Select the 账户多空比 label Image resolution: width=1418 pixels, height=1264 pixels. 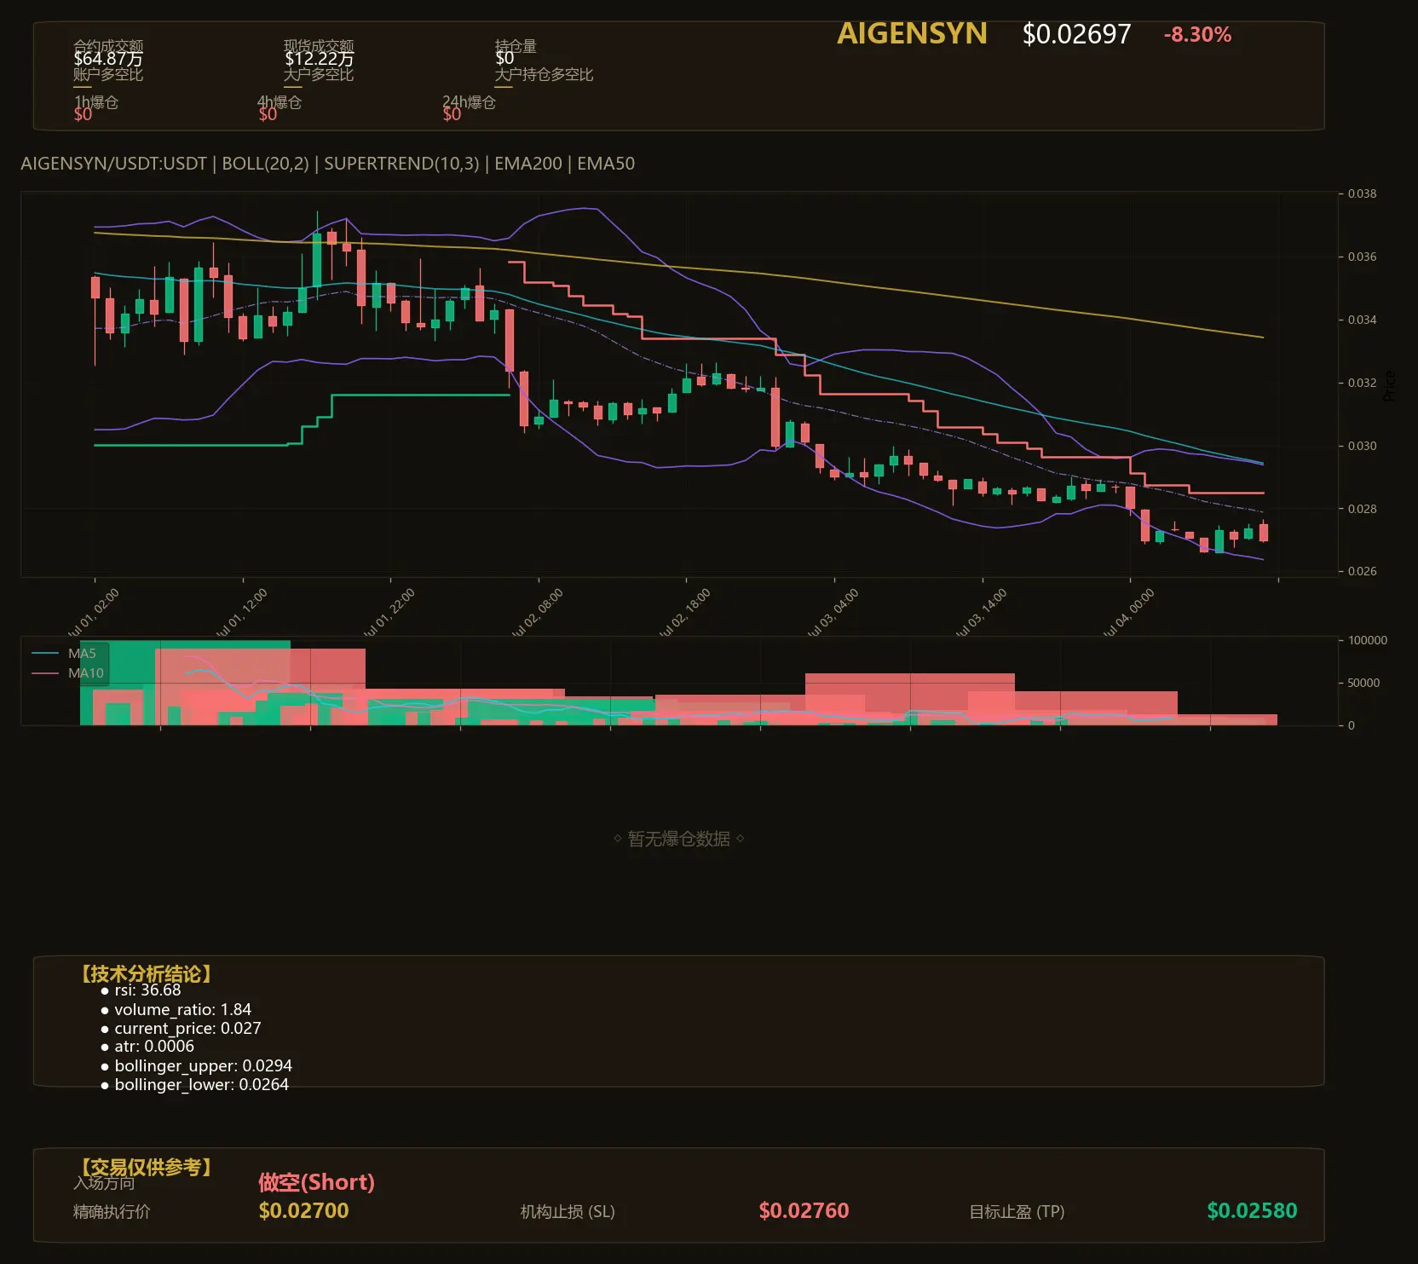click(x=108, y=74)
